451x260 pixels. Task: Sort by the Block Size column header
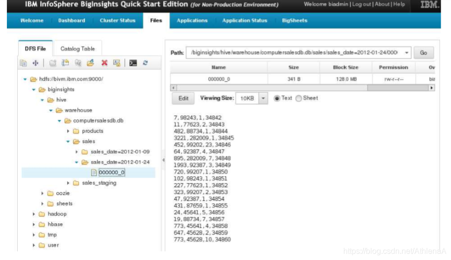[346, 67]
